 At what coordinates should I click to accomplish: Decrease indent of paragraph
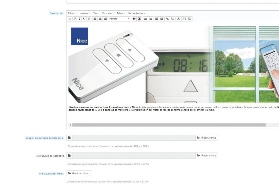[x=156, y=19]
